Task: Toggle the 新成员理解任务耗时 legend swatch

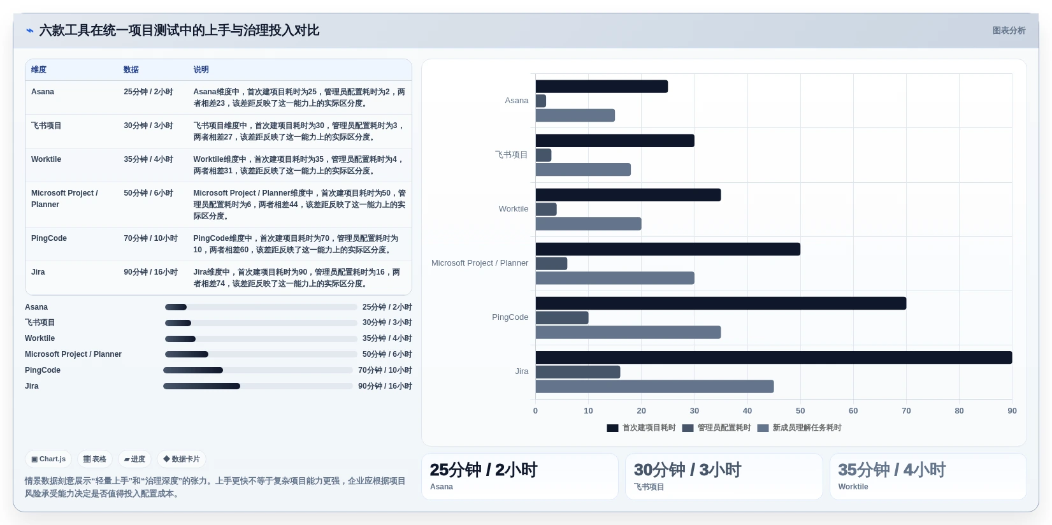Action: (x=763, y=428)
